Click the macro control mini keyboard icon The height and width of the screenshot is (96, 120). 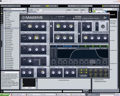pos(83,75)
